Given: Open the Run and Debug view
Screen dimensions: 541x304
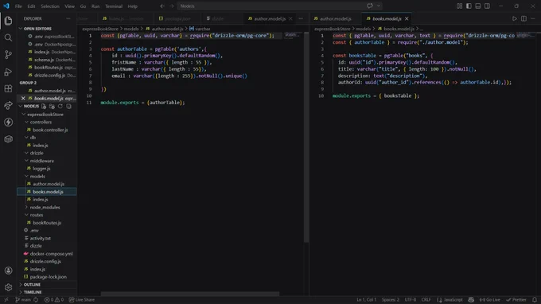Looking at the screenshot, I should [8, 72].
